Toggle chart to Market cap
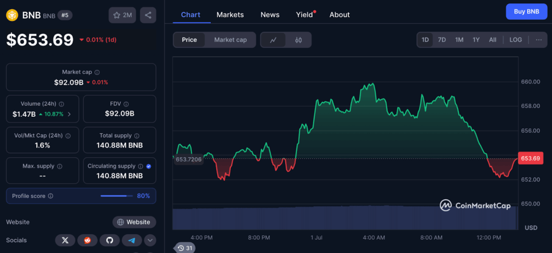The image size is (552, 253). (x=230, y=40)
